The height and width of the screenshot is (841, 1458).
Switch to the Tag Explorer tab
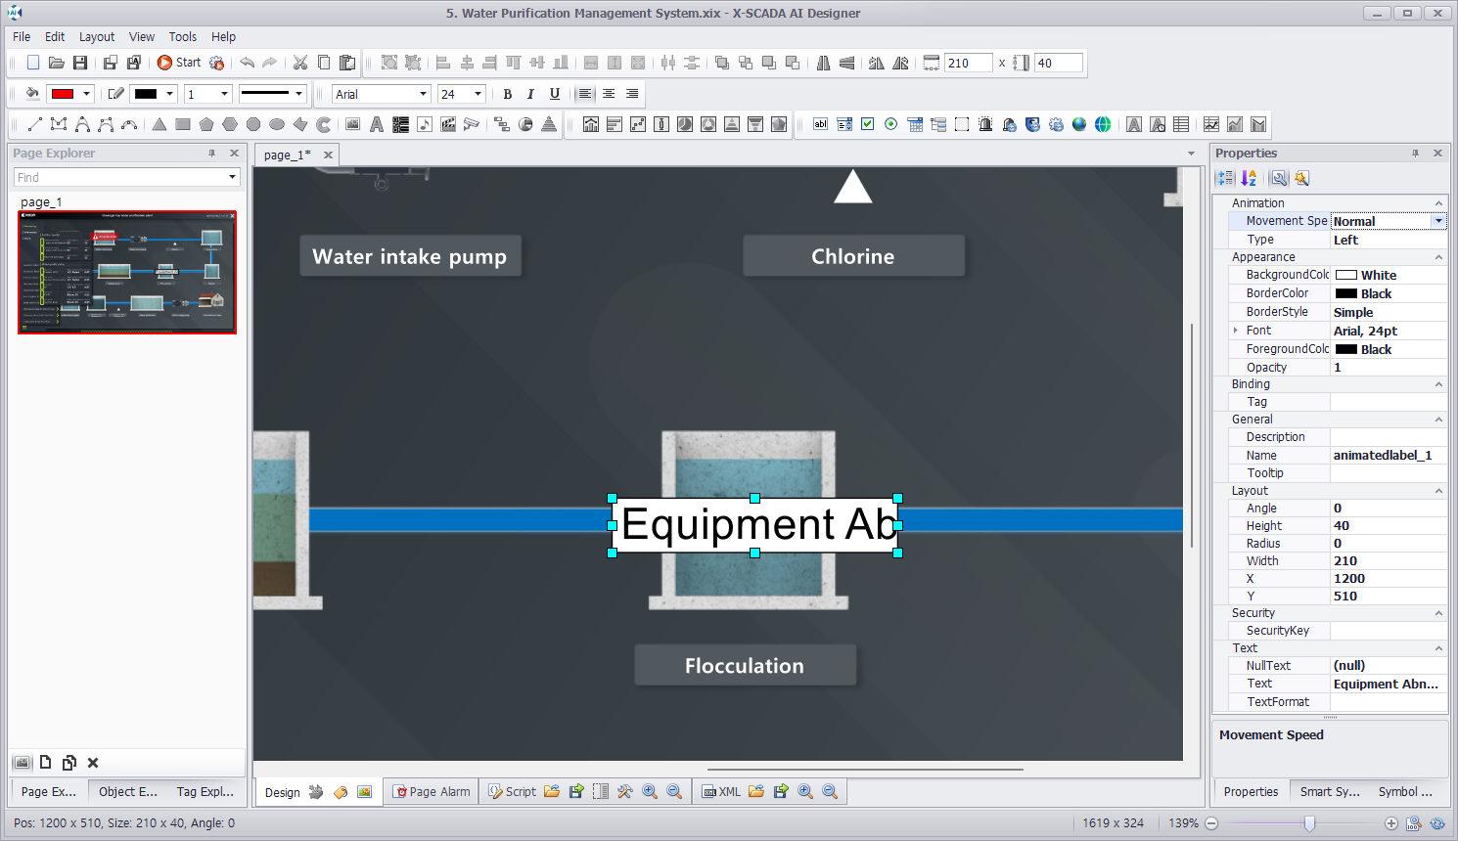205,791
